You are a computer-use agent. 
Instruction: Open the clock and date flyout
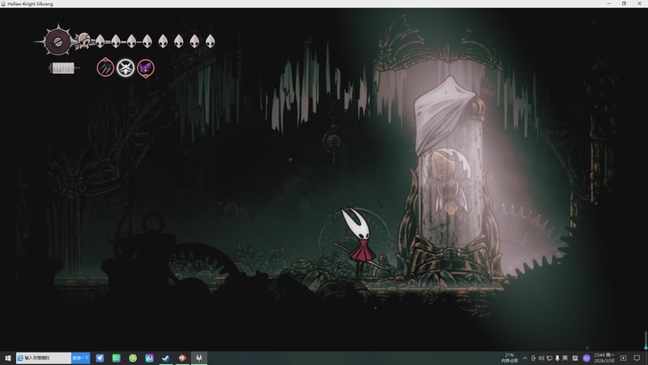click(604, 358)
